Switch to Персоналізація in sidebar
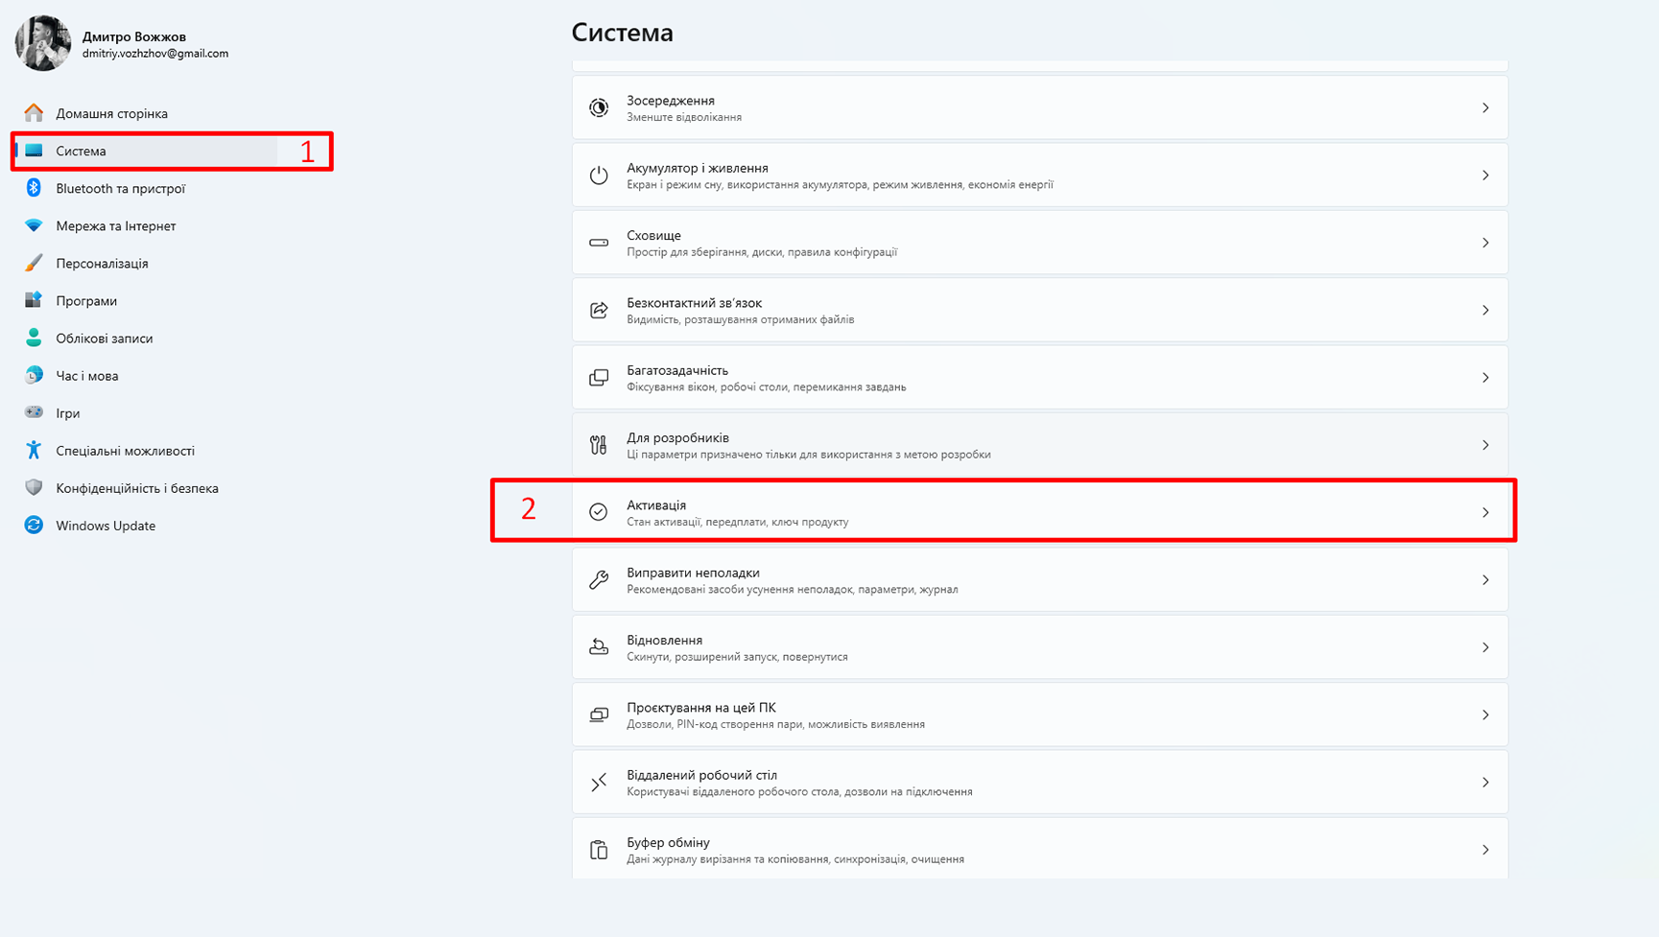 [102, 264]
